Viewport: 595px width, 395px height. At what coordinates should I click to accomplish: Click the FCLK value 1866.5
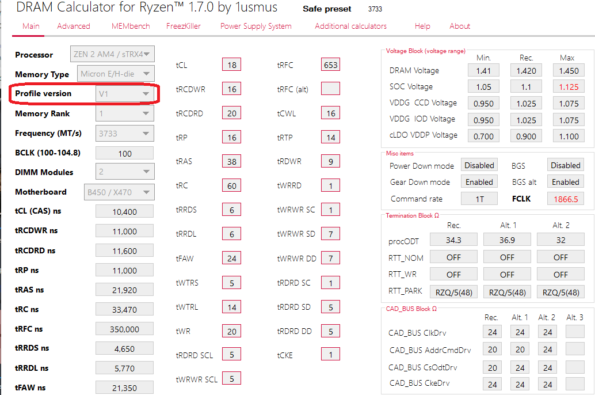tap(566, 199)
